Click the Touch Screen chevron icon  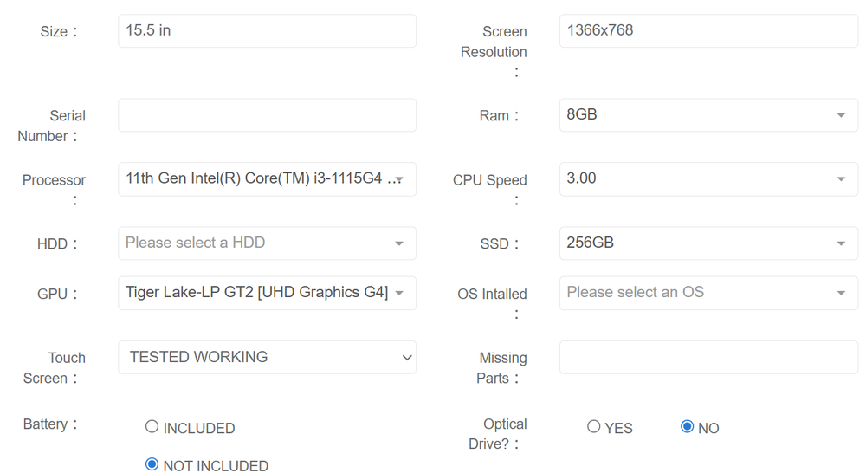(407, 358)
